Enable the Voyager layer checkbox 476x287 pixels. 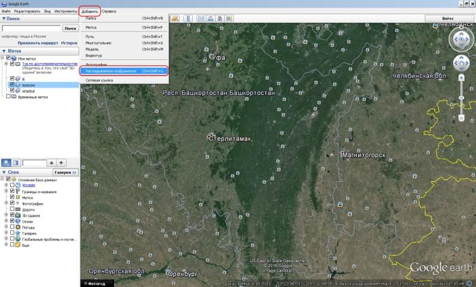12,185
